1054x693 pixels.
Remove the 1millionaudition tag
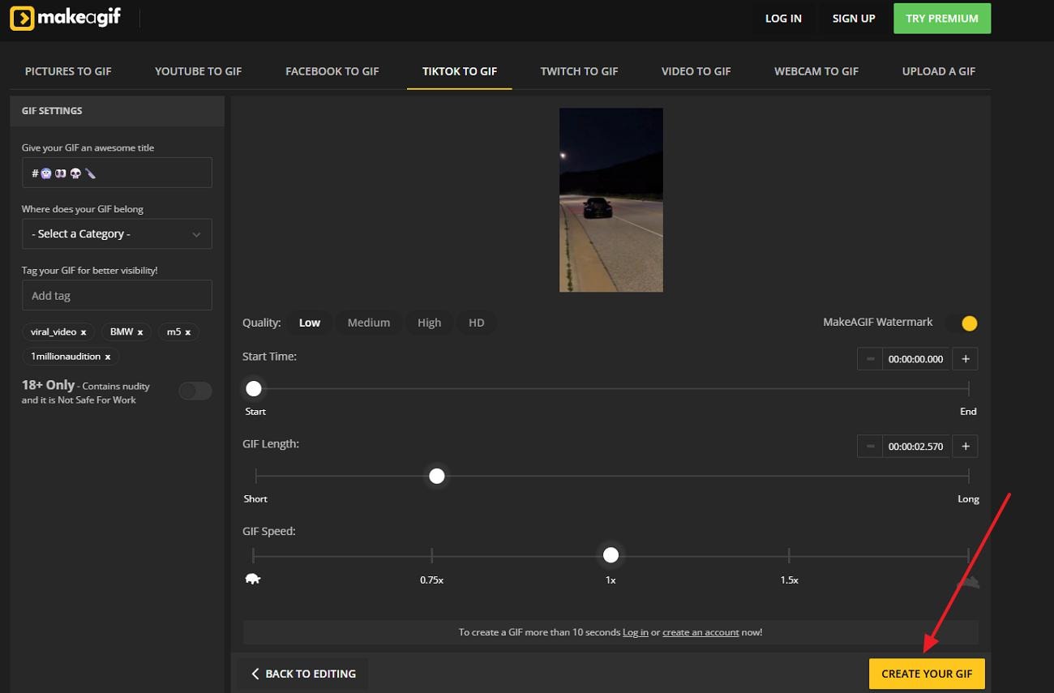106,357
